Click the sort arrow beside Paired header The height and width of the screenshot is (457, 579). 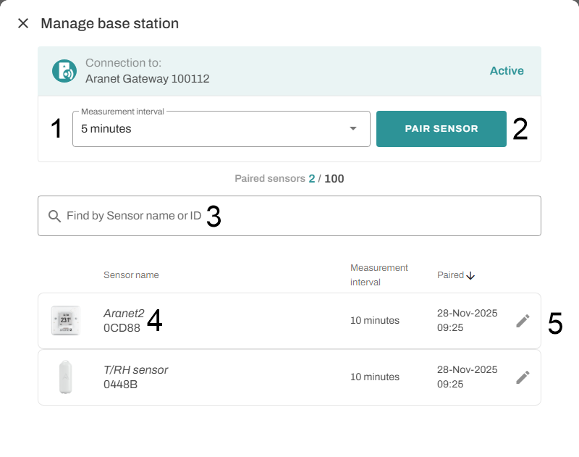point(470,275)
